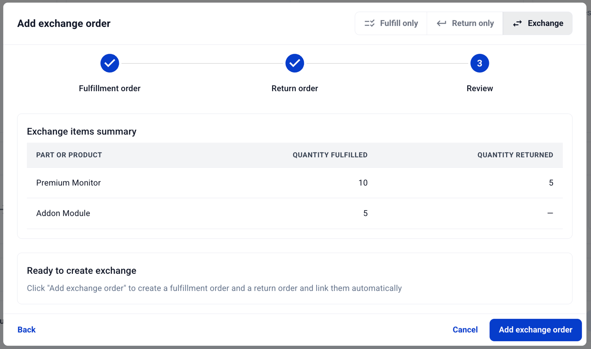Viewport: 591px width, 349px height.
Task: Click the Back link
Action: pos(26,330)
